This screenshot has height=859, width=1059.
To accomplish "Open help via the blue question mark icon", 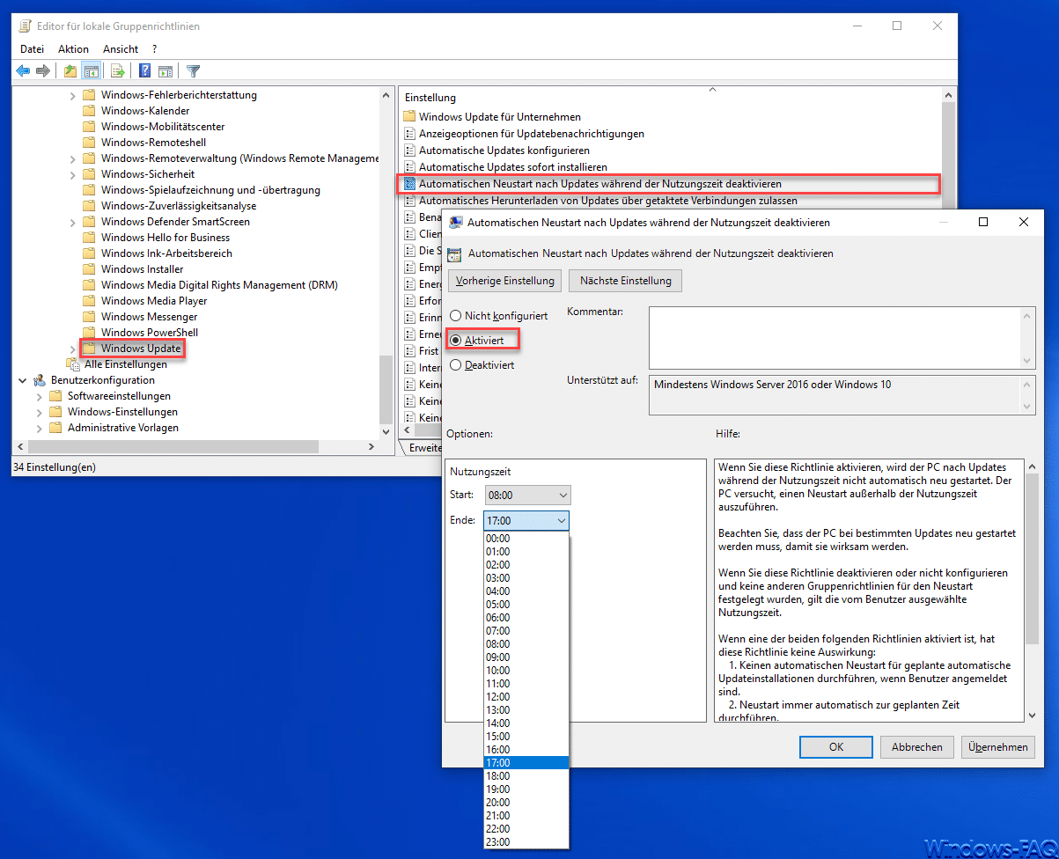I will click(144, 70).
